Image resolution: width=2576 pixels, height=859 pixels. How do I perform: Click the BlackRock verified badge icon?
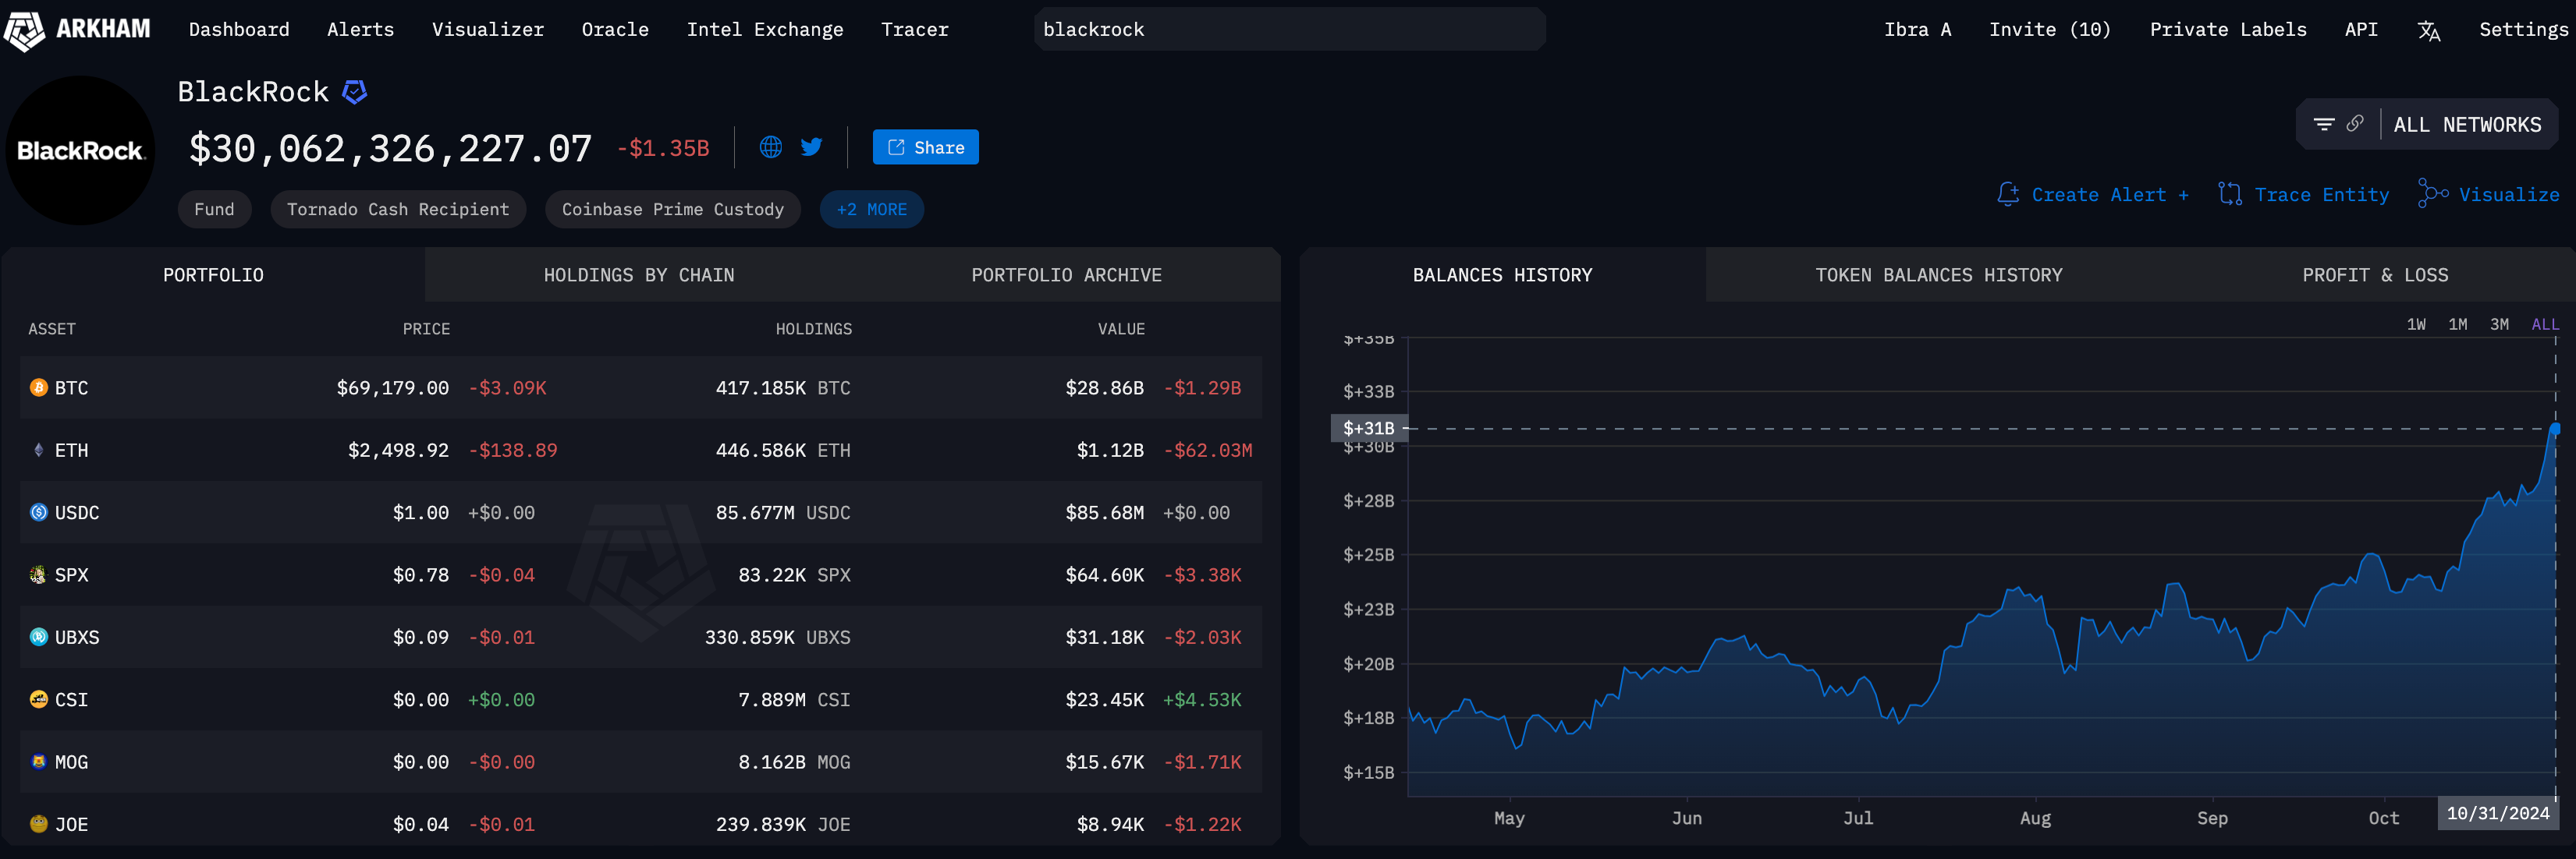pos(354,92)
